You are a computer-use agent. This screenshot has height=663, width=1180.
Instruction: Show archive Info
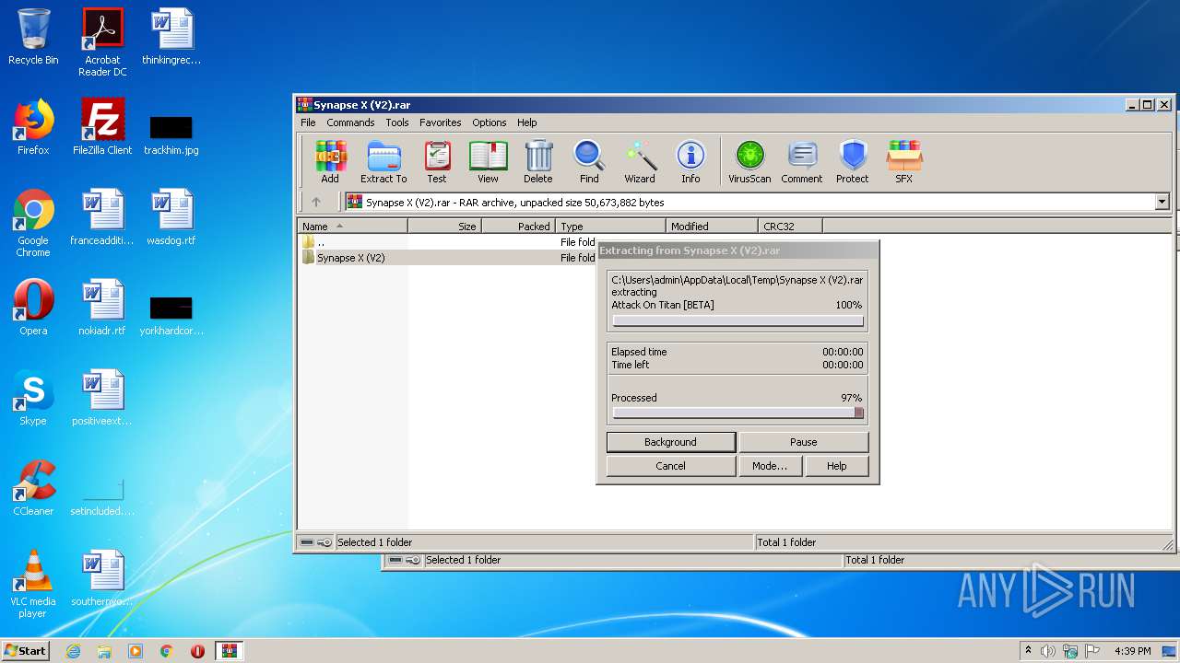(x=690, y=162)
